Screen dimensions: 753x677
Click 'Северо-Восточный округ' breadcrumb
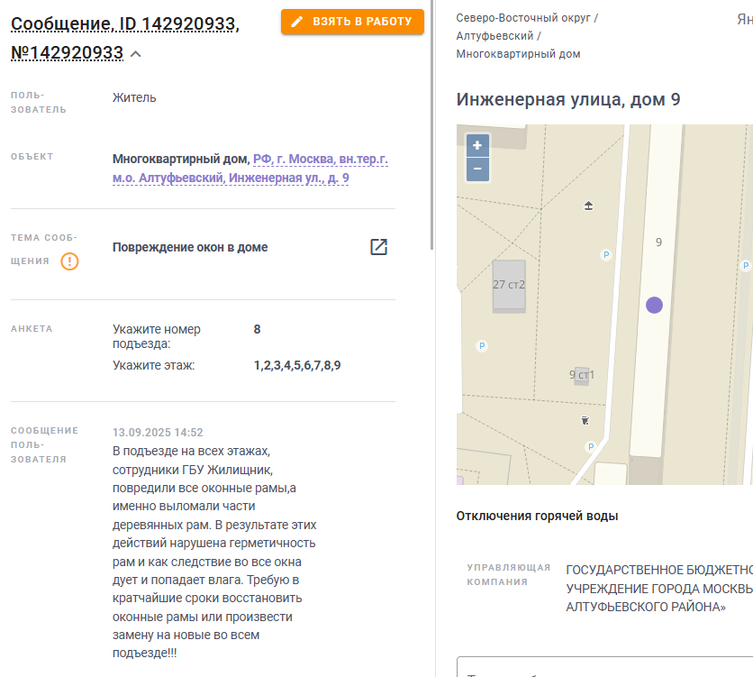coord(523,18)
